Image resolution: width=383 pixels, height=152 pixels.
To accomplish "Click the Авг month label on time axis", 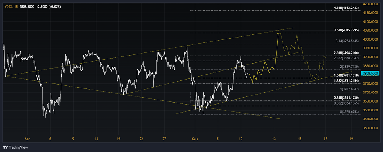I will click(x=27, y=139).
